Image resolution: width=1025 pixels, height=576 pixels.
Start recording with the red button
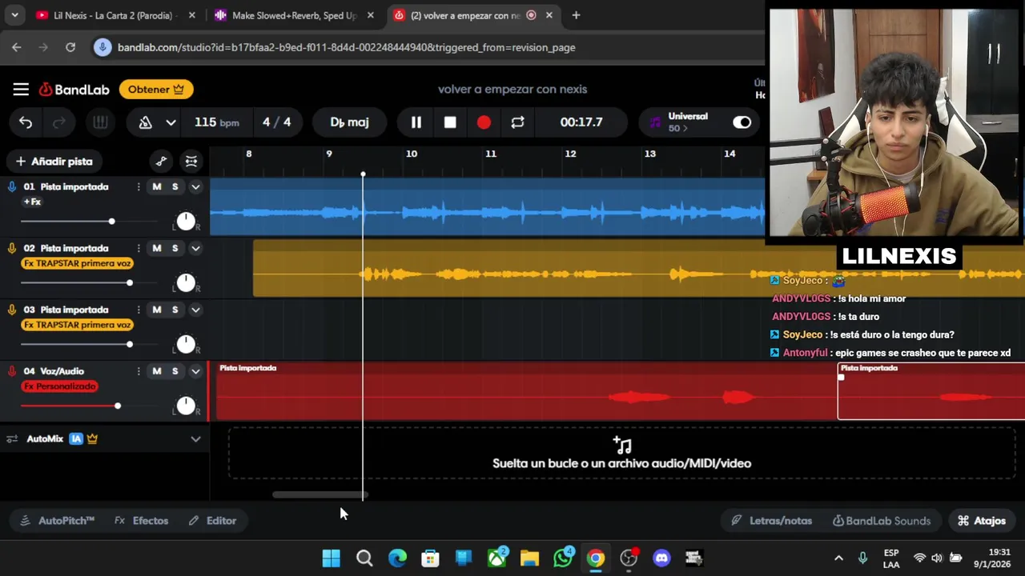(484, 122)
